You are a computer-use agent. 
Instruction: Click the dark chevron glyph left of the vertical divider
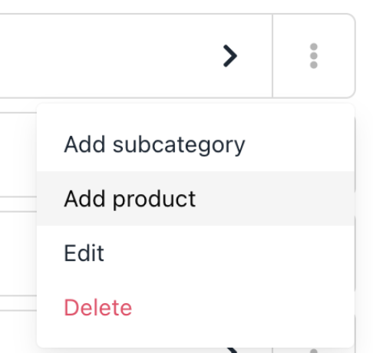click(230, 56)
